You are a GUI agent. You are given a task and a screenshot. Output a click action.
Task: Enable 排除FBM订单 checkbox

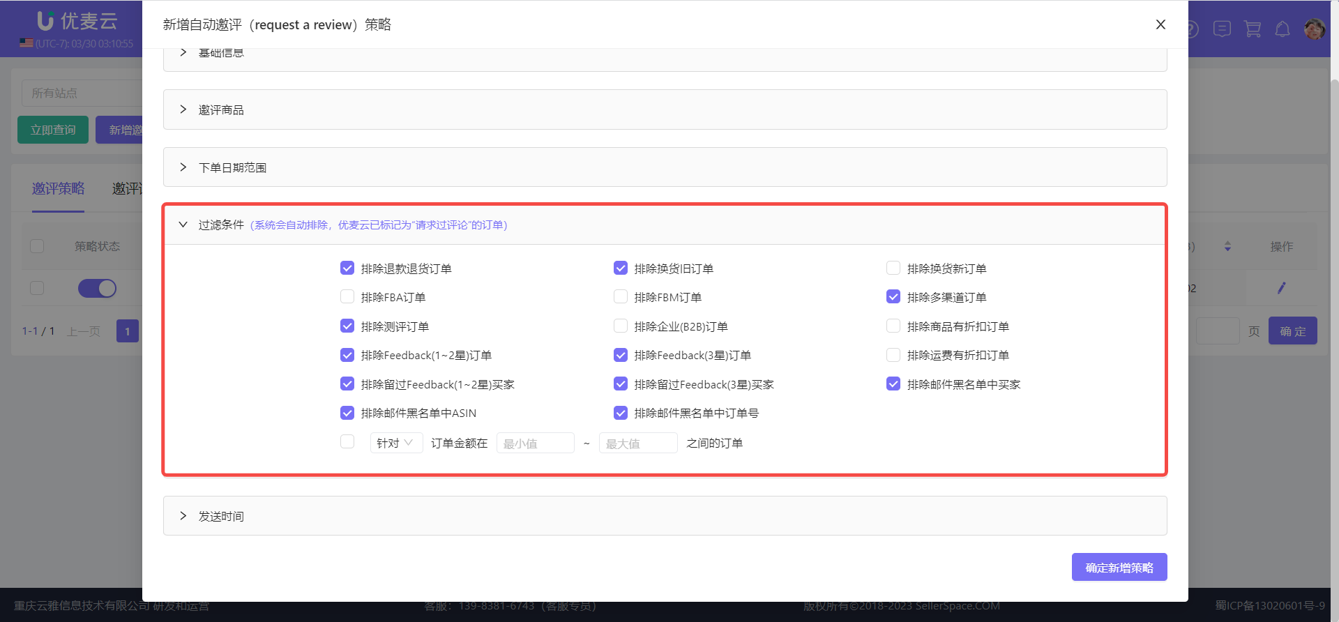click(x=621, y=296)
